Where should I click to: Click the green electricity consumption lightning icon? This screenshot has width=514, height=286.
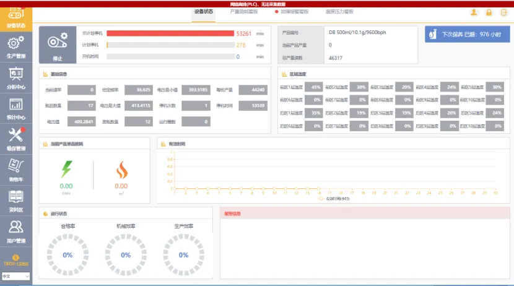click(66, 170)
